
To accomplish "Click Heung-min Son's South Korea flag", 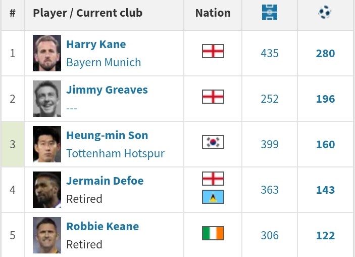I will 213,142.
